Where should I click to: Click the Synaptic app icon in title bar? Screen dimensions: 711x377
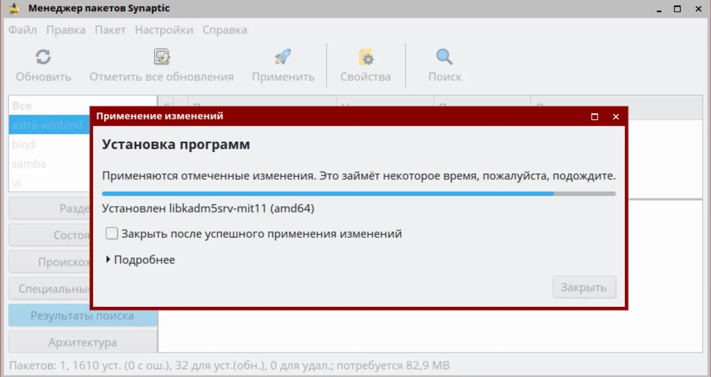click(14, 9)
